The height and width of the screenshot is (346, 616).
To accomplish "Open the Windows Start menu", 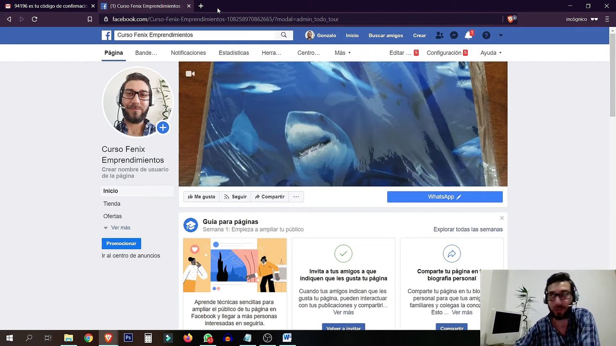I will (9, 338).
